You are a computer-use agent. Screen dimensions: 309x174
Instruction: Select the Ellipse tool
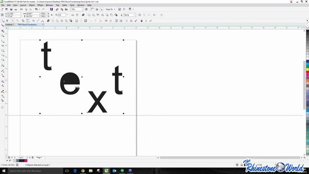click(x=2, y=56)
